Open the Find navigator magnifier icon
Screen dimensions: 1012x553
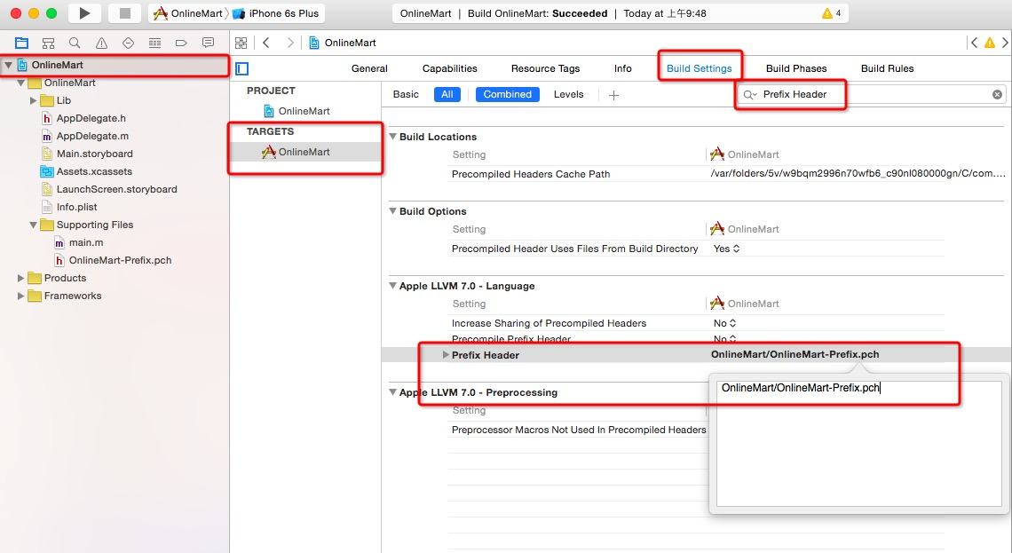coord(75,43)
